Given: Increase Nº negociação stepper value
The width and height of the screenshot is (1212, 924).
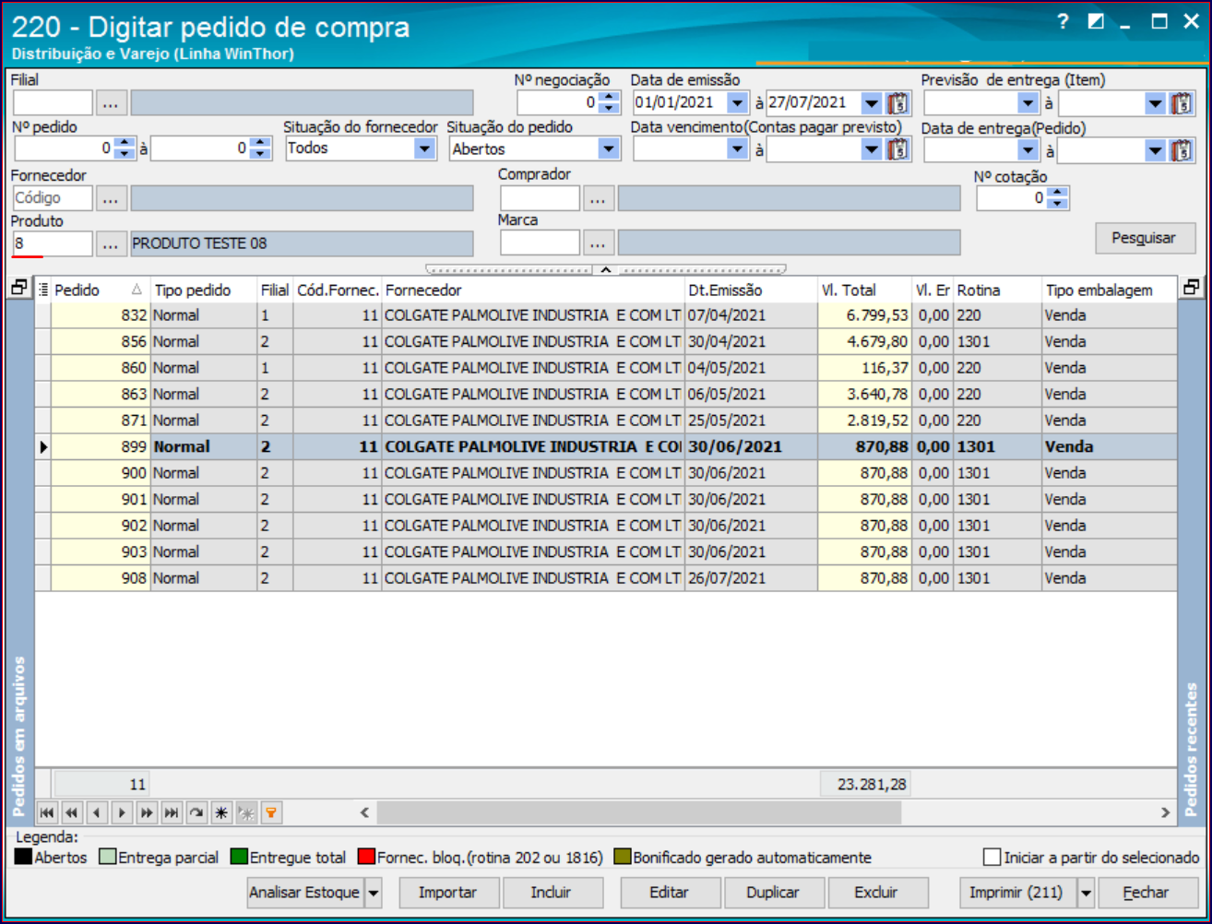Looking at the screenshot, I should click(607, 97).
